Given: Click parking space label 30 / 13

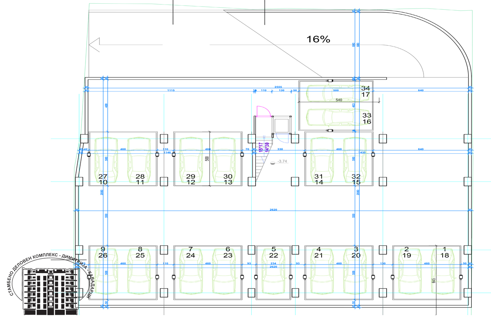Looking at the screenshot, I should tap(228, 179).
